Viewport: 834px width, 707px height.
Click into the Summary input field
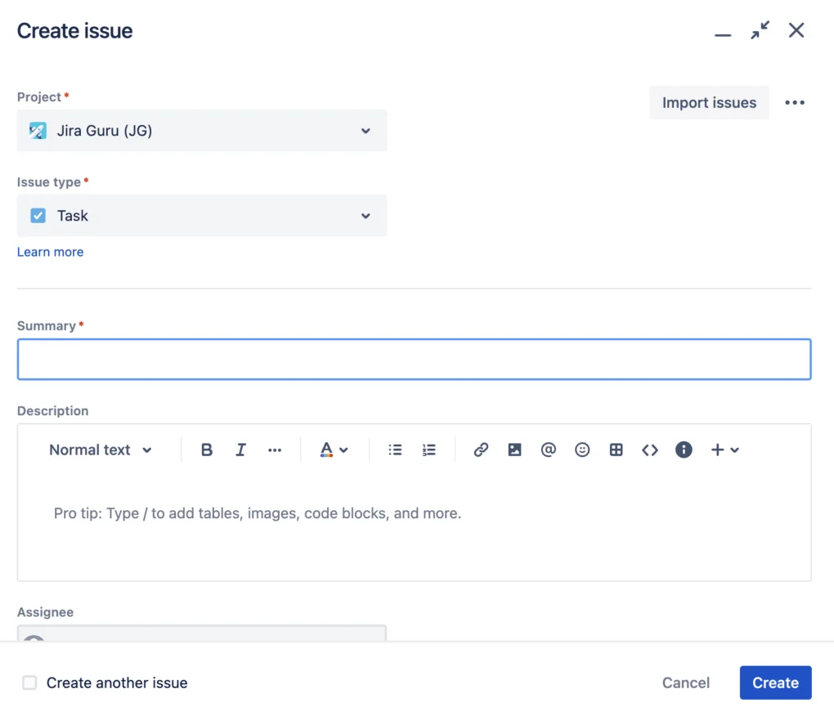point(414,360)
